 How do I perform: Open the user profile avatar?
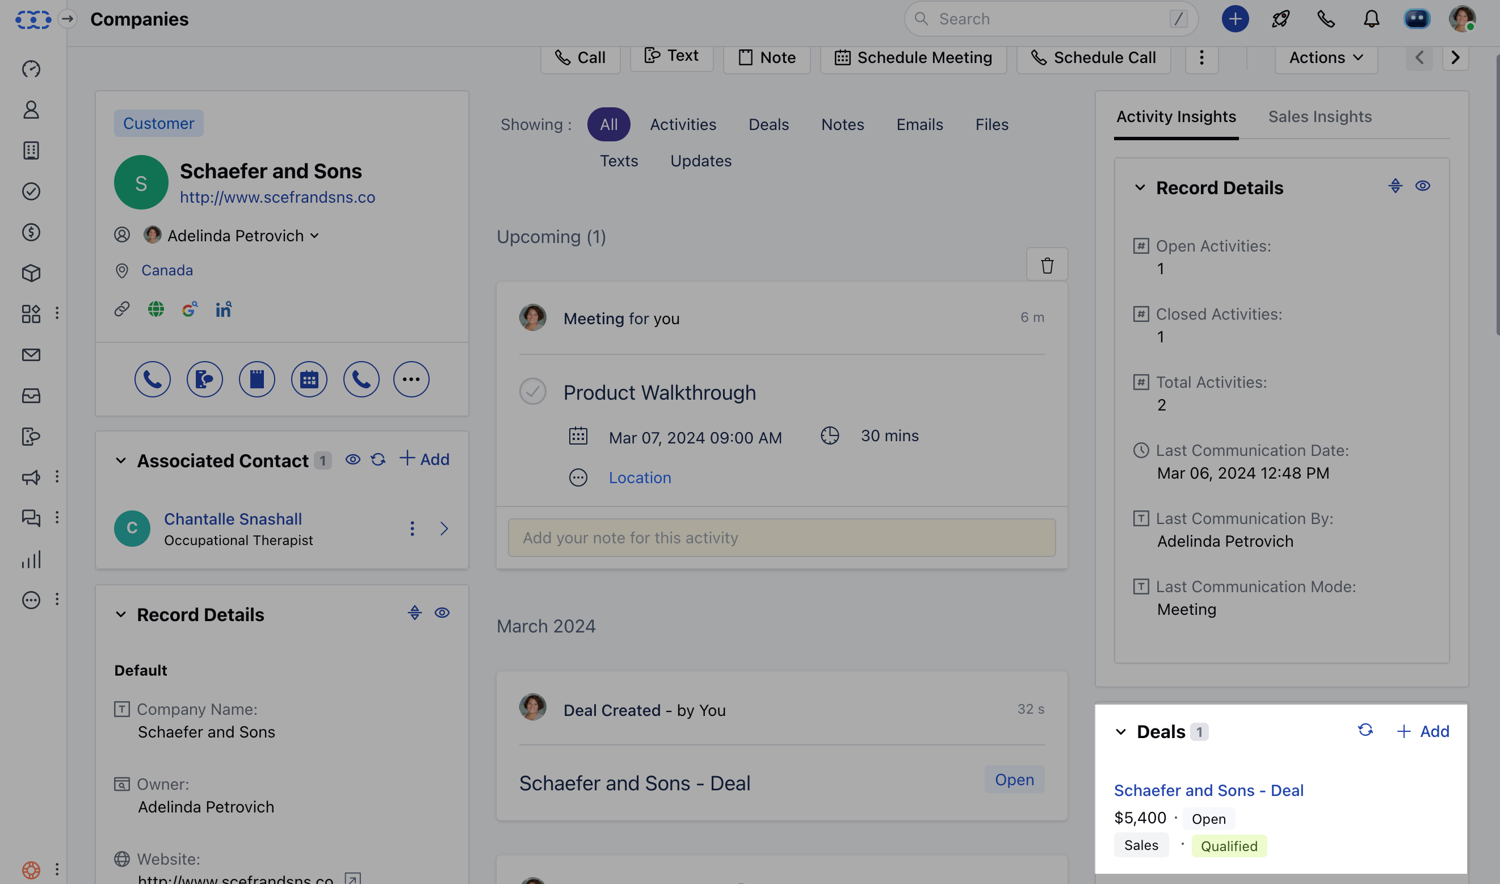pyautogui.click(x=1462, y=19)
